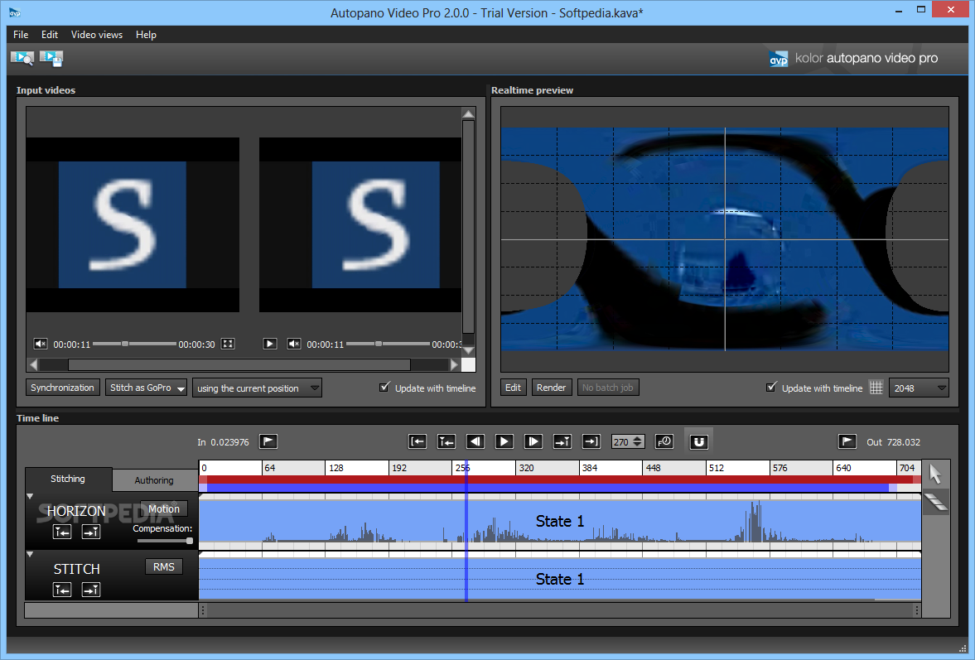Play the second input video
The height and width of the screenshot is (660, 975).
click(270, 344)
